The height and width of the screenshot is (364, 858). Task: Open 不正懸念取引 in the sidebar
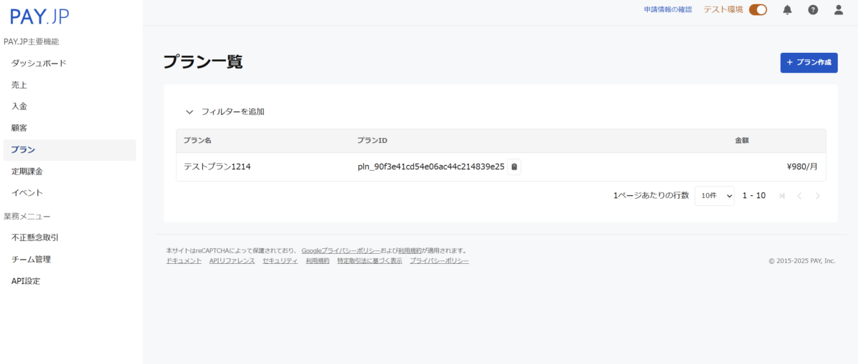click(x=35, y=237)
